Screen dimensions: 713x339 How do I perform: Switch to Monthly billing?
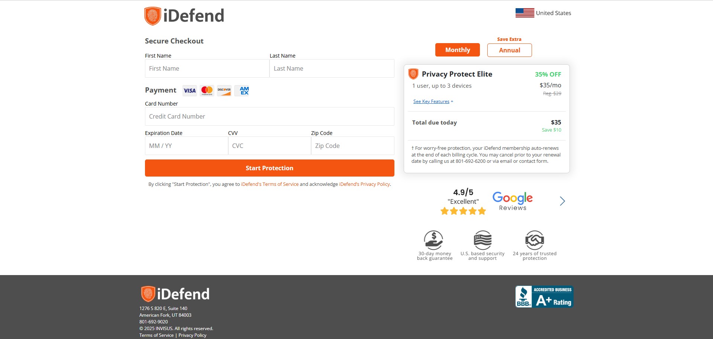(x=457, y=50)
